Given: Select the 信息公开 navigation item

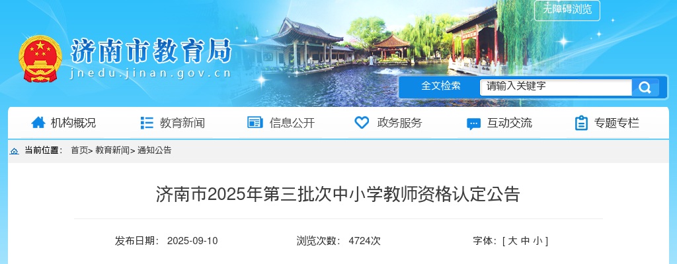Looking at the screenshot, I should tap(292, 123).
